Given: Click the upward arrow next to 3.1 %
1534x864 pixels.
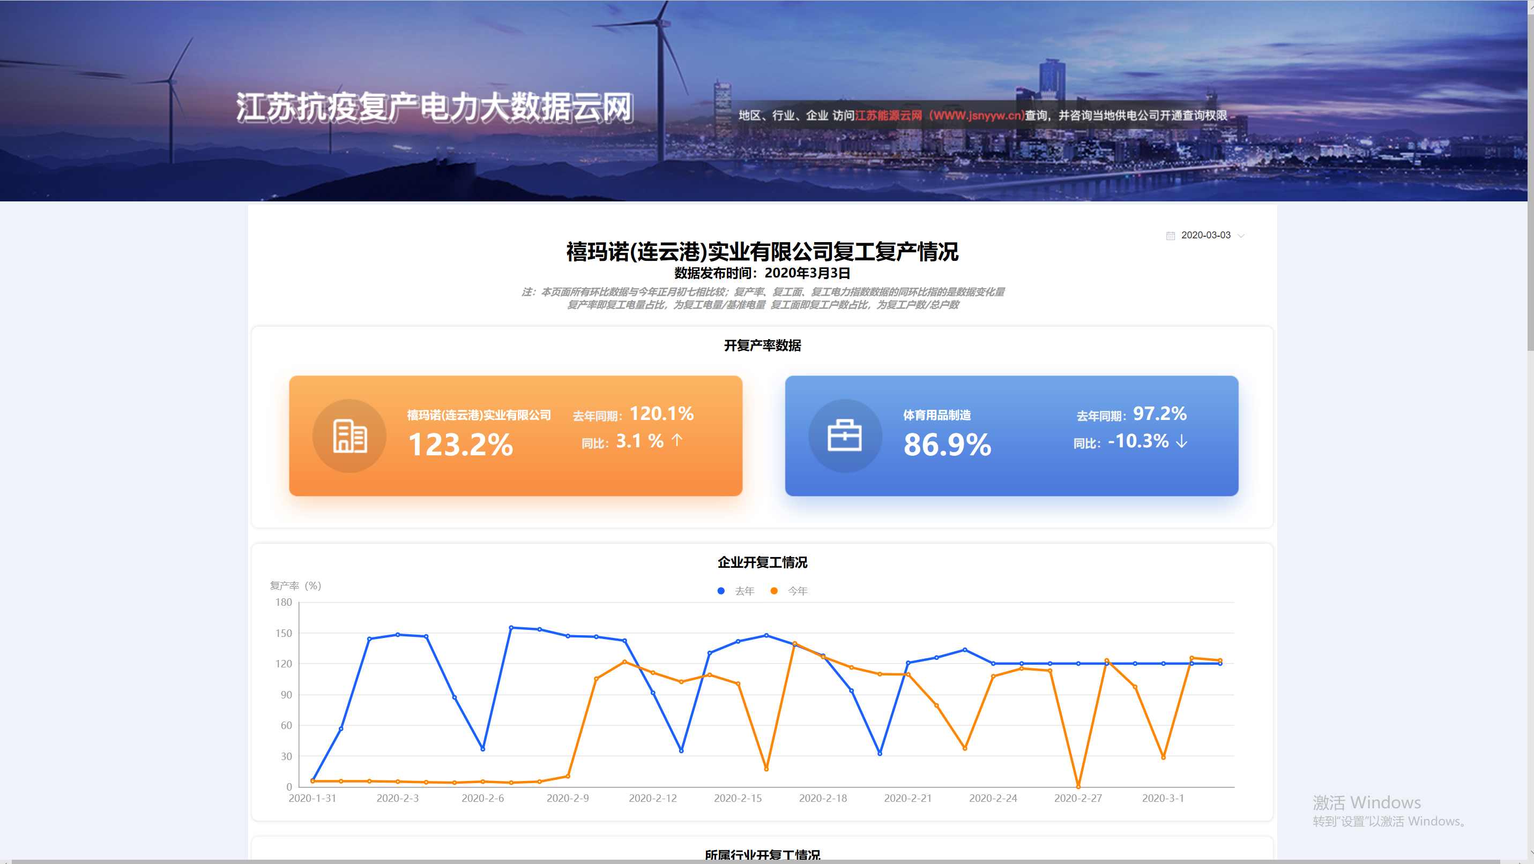Looking at the screenshot, I should click(x=677, y=440).
